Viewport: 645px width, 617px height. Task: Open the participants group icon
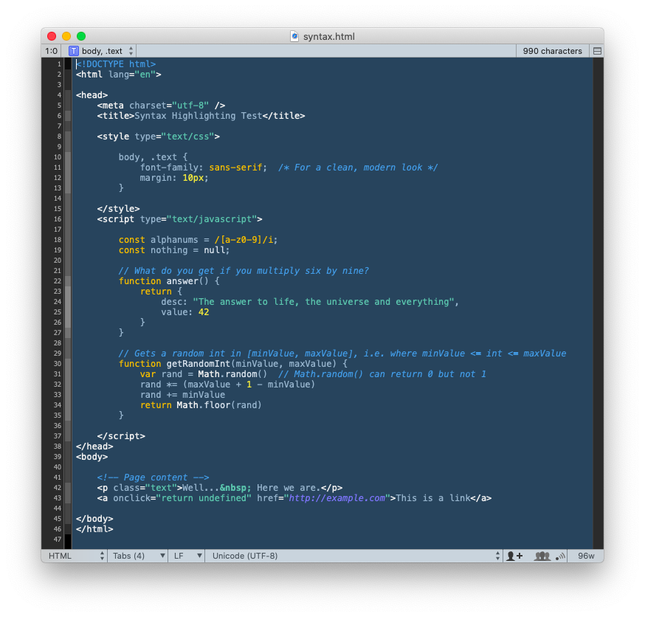pyautogui.click(x=542, y=556)
